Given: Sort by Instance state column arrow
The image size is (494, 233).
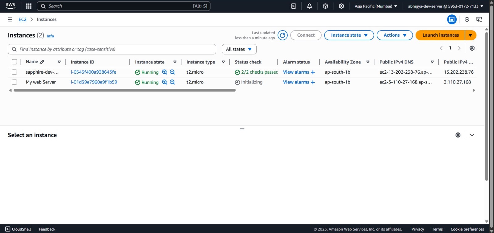Looking at the screenshot, I should pyautogui.click(x=175, y=62).
